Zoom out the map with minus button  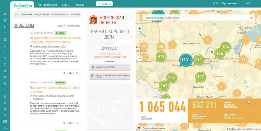pyautogui.click(x=140, y=59)
